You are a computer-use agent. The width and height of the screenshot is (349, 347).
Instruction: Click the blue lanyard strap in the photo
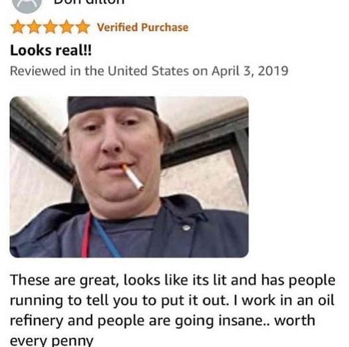[106, 238]
